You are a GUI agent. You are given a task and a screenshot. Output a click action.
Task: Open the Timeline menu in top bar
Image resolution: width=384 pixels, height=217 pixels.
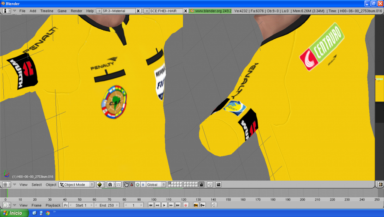click(47, 11)
